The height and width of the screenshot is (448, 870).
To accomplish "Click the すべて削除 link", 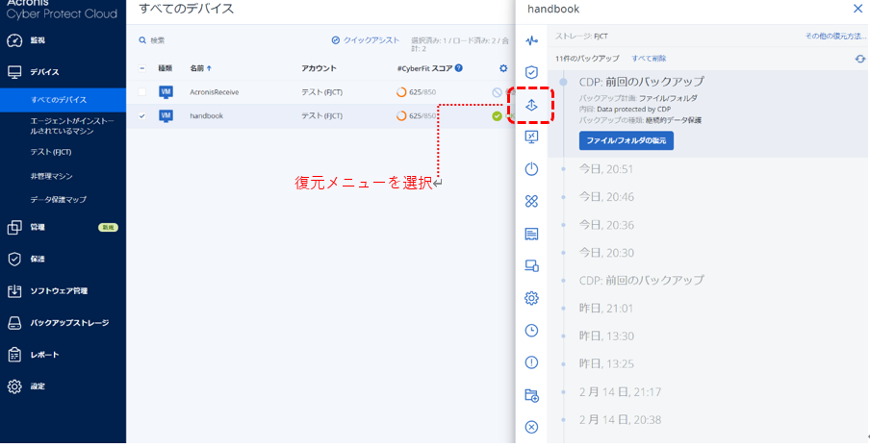I will [649, 59].
